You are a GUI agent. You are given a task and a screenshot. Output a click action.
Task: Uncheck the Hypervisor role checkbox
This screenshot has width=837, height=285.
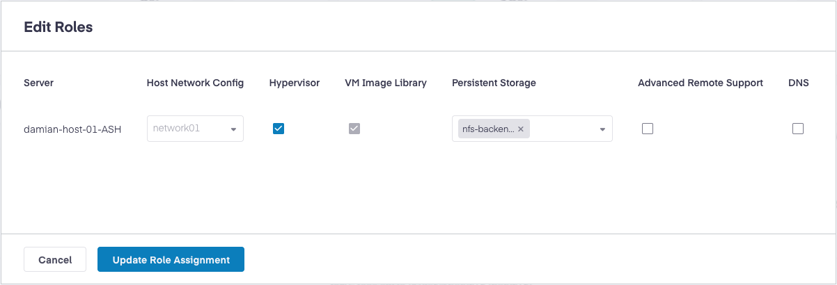pos(279,129)
